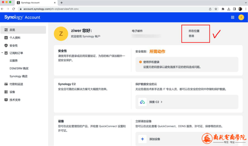Toggle the browser side panel icon
Viewport: 248px width, 146px height.
[x=234, y=9]
